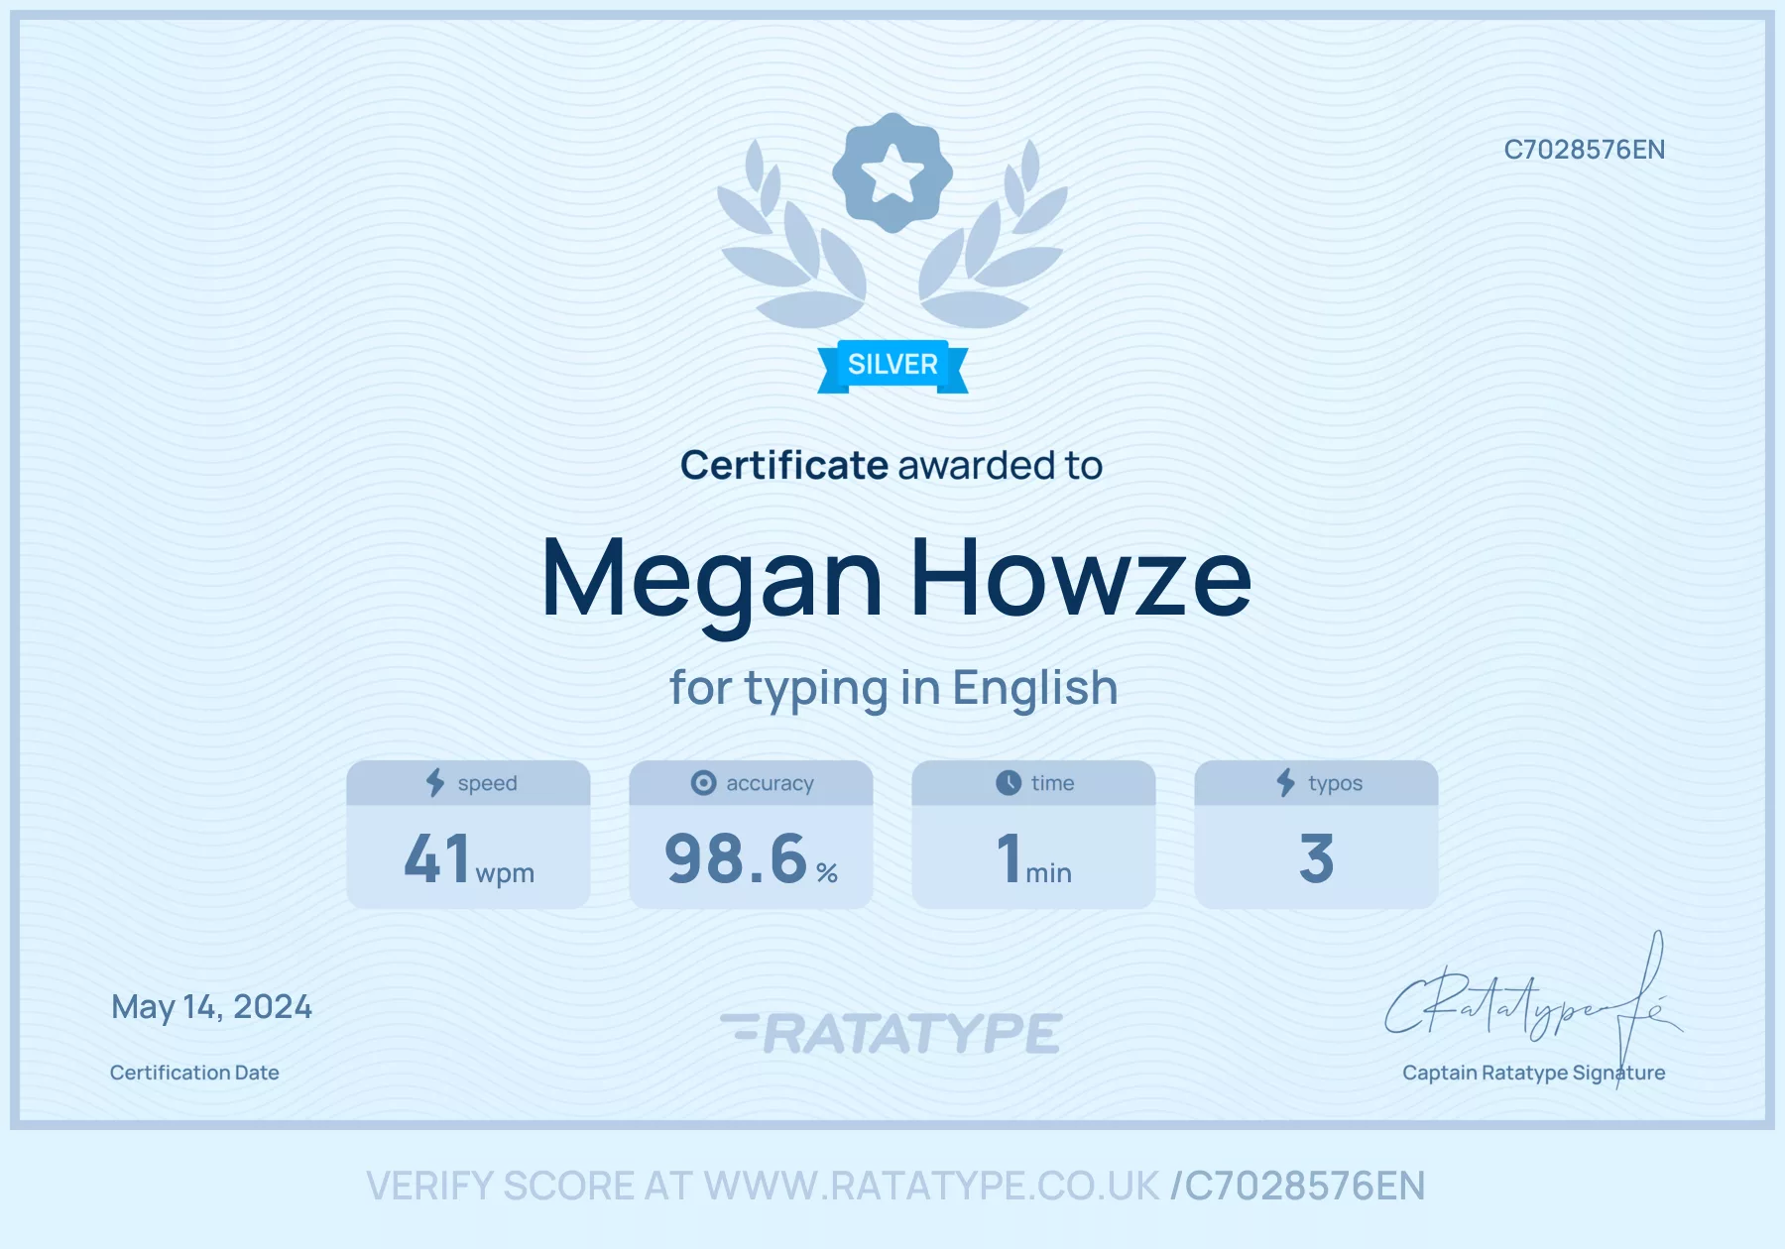Click the 1 min time value
1785x1249 pixels.
[1033, 858]
